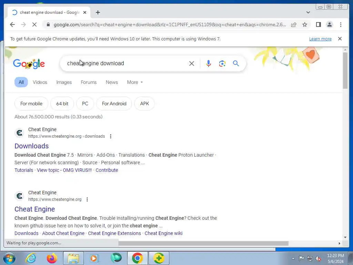The height and width of the screenshot is (265, 353).
Task: Start voice search with microphone
Action: pos(209,63)
